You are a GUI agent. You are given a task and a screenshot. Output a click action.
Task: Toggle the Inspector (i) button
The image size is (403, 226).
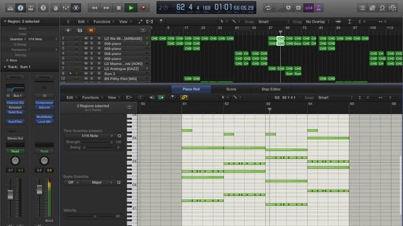click(21, 8)
